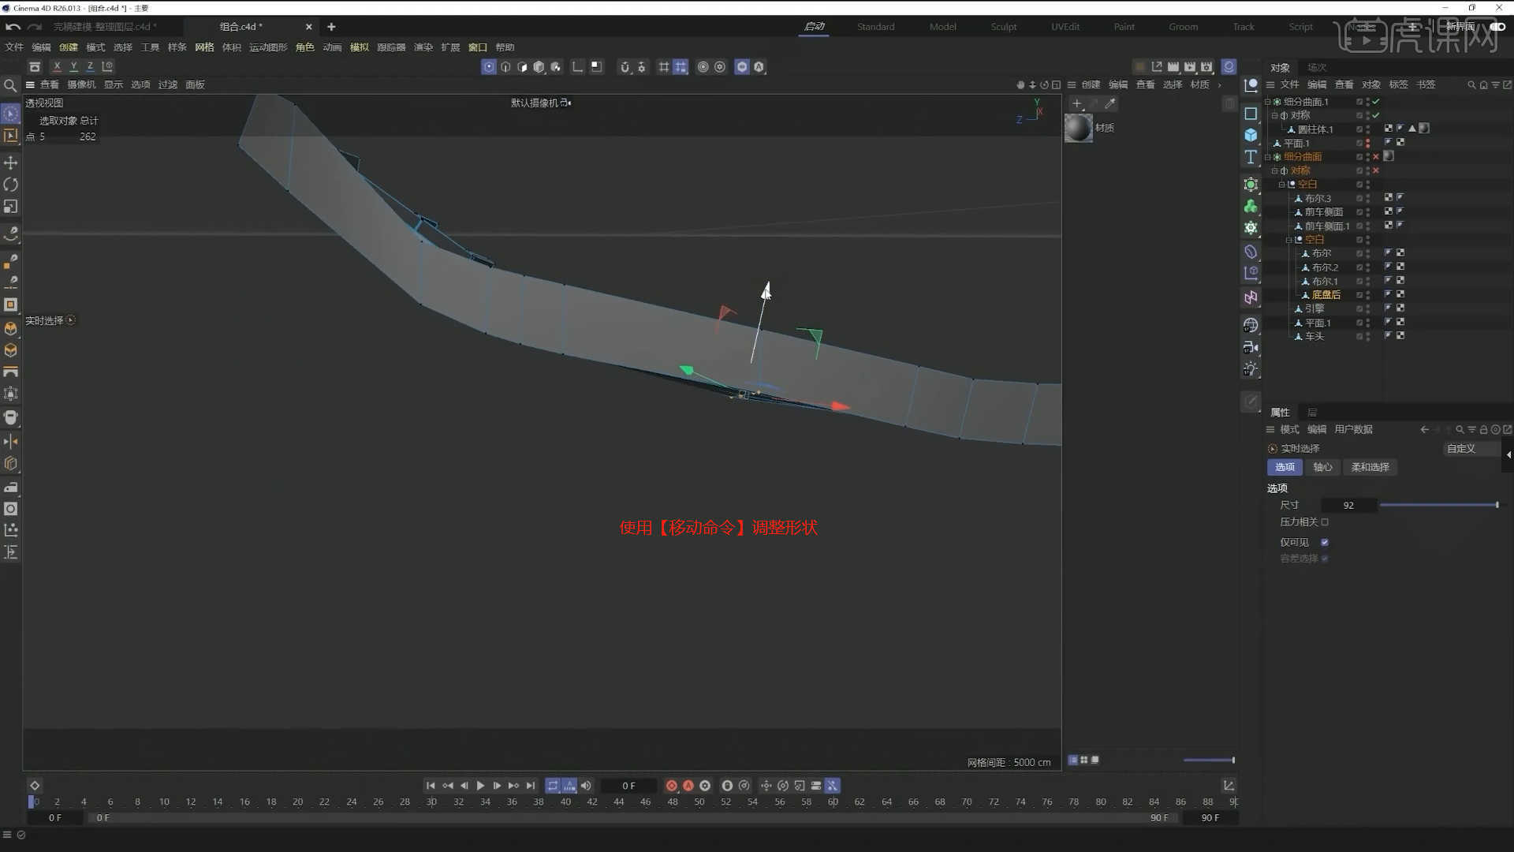The image size is (1514, 852).
Task: Add a cube primitive from the palette
Action: (x=1251, y=135)
